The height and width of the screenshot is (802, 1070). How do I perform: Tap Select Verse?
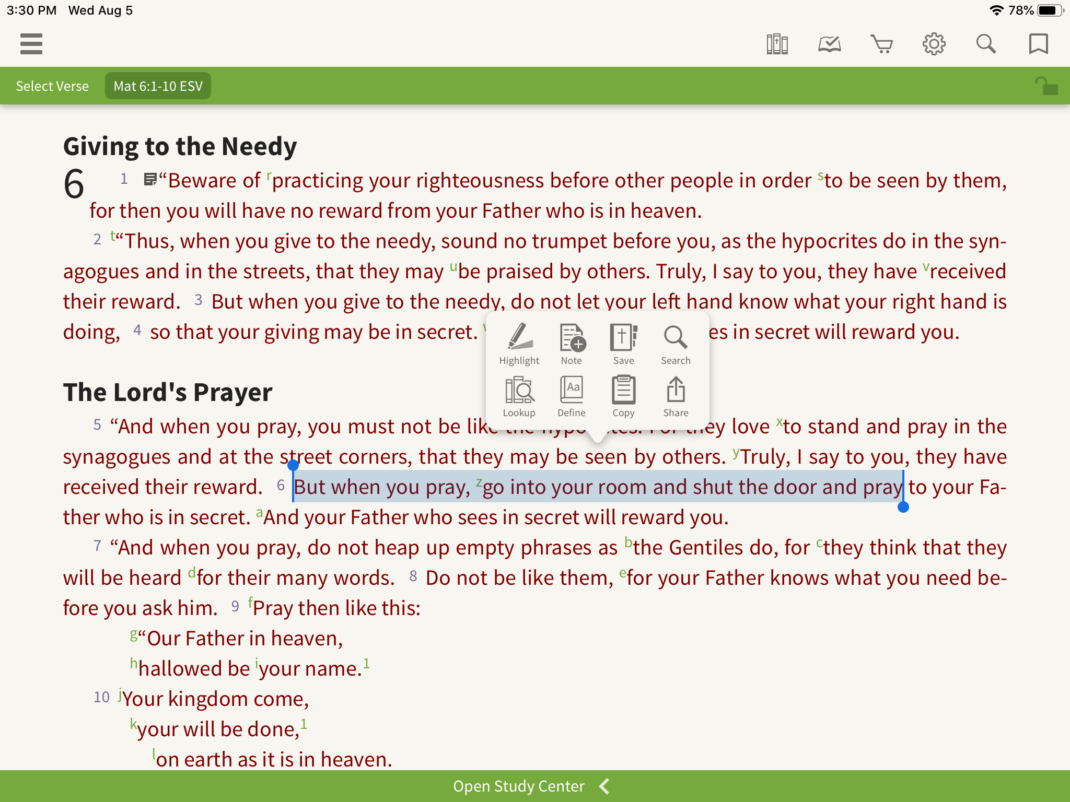(x=52, y=86)
